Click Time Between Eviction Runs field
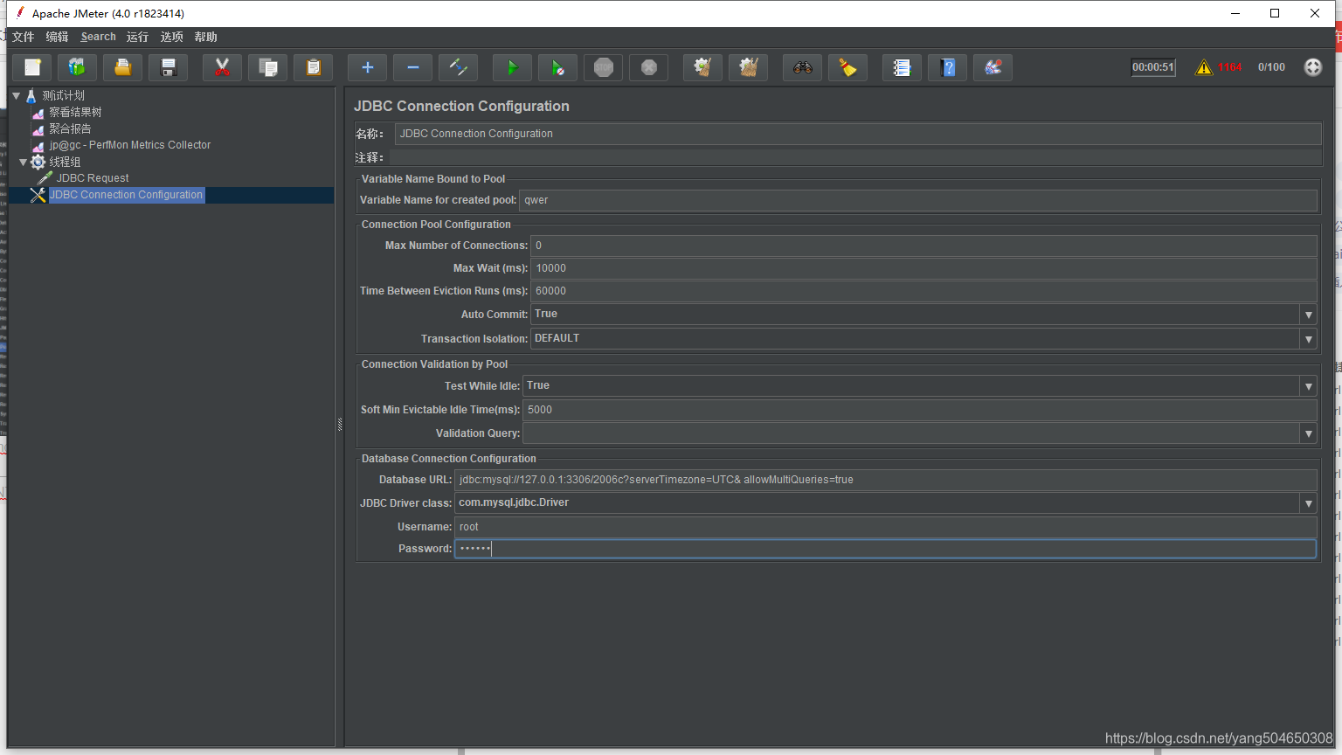1342x755 pixels. click(923, 291)
